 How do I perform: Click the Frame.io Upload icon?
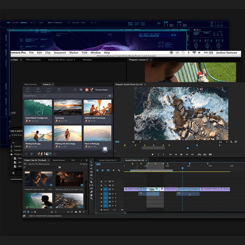pos(38,89)
